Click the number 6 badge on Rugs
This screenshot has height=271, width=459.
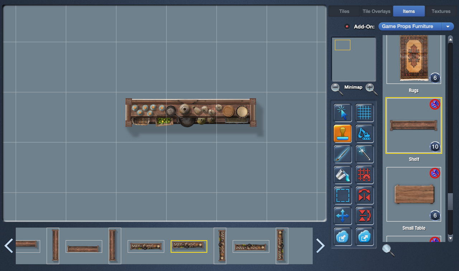coord(435,77)
